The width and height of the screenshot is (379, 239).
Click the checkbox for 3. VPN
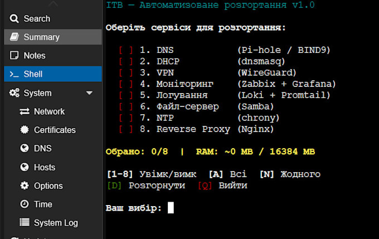126,72
